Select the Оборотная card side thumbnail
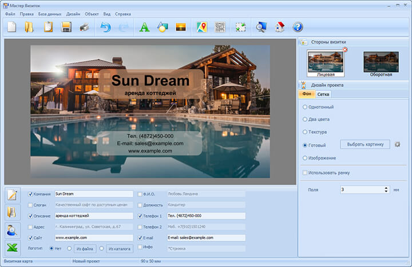Screen dimensions: 412x267 pos(381,63)
